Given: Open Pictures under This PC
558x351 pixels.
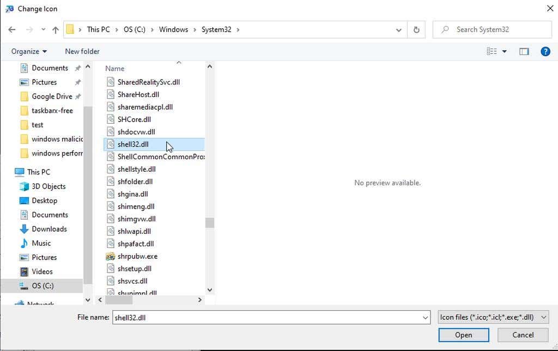Looking at the screenshot, I should (38, 257).
